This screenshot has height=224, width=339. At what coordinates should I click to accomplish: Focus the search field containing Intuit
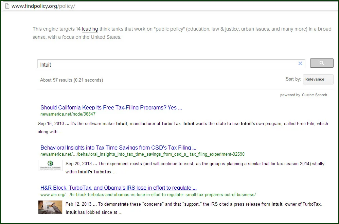(x=171, y=64)
